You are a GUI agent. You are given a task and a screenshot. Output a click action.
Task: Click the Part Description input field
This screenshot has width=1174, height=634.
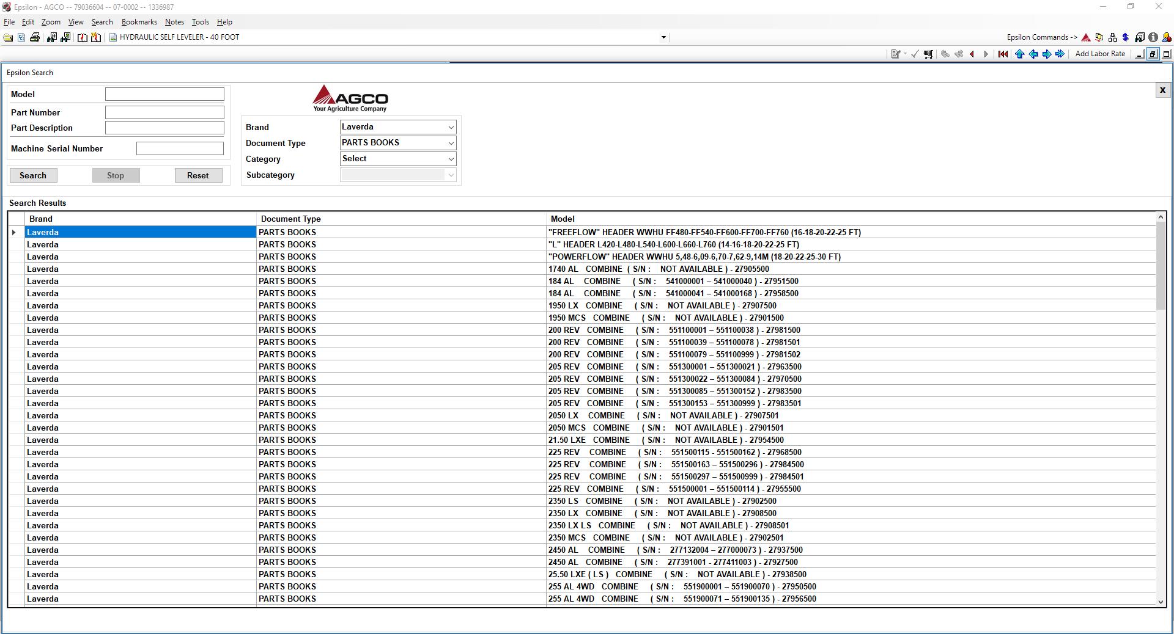click(x=164, y=128)
